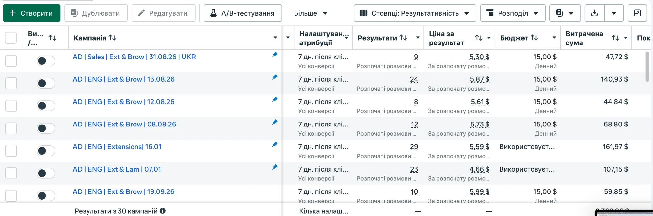Open campaign AD | ENG | Ext & Lam | 07.01
The height and width of the screenshot is (216, 653).
(x=117, y=169)
